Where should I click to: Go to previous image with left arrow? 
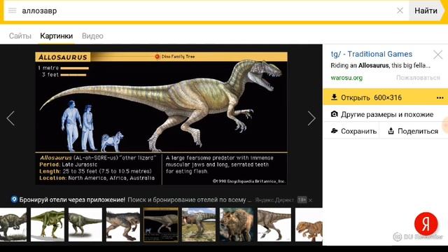point(11,118)
